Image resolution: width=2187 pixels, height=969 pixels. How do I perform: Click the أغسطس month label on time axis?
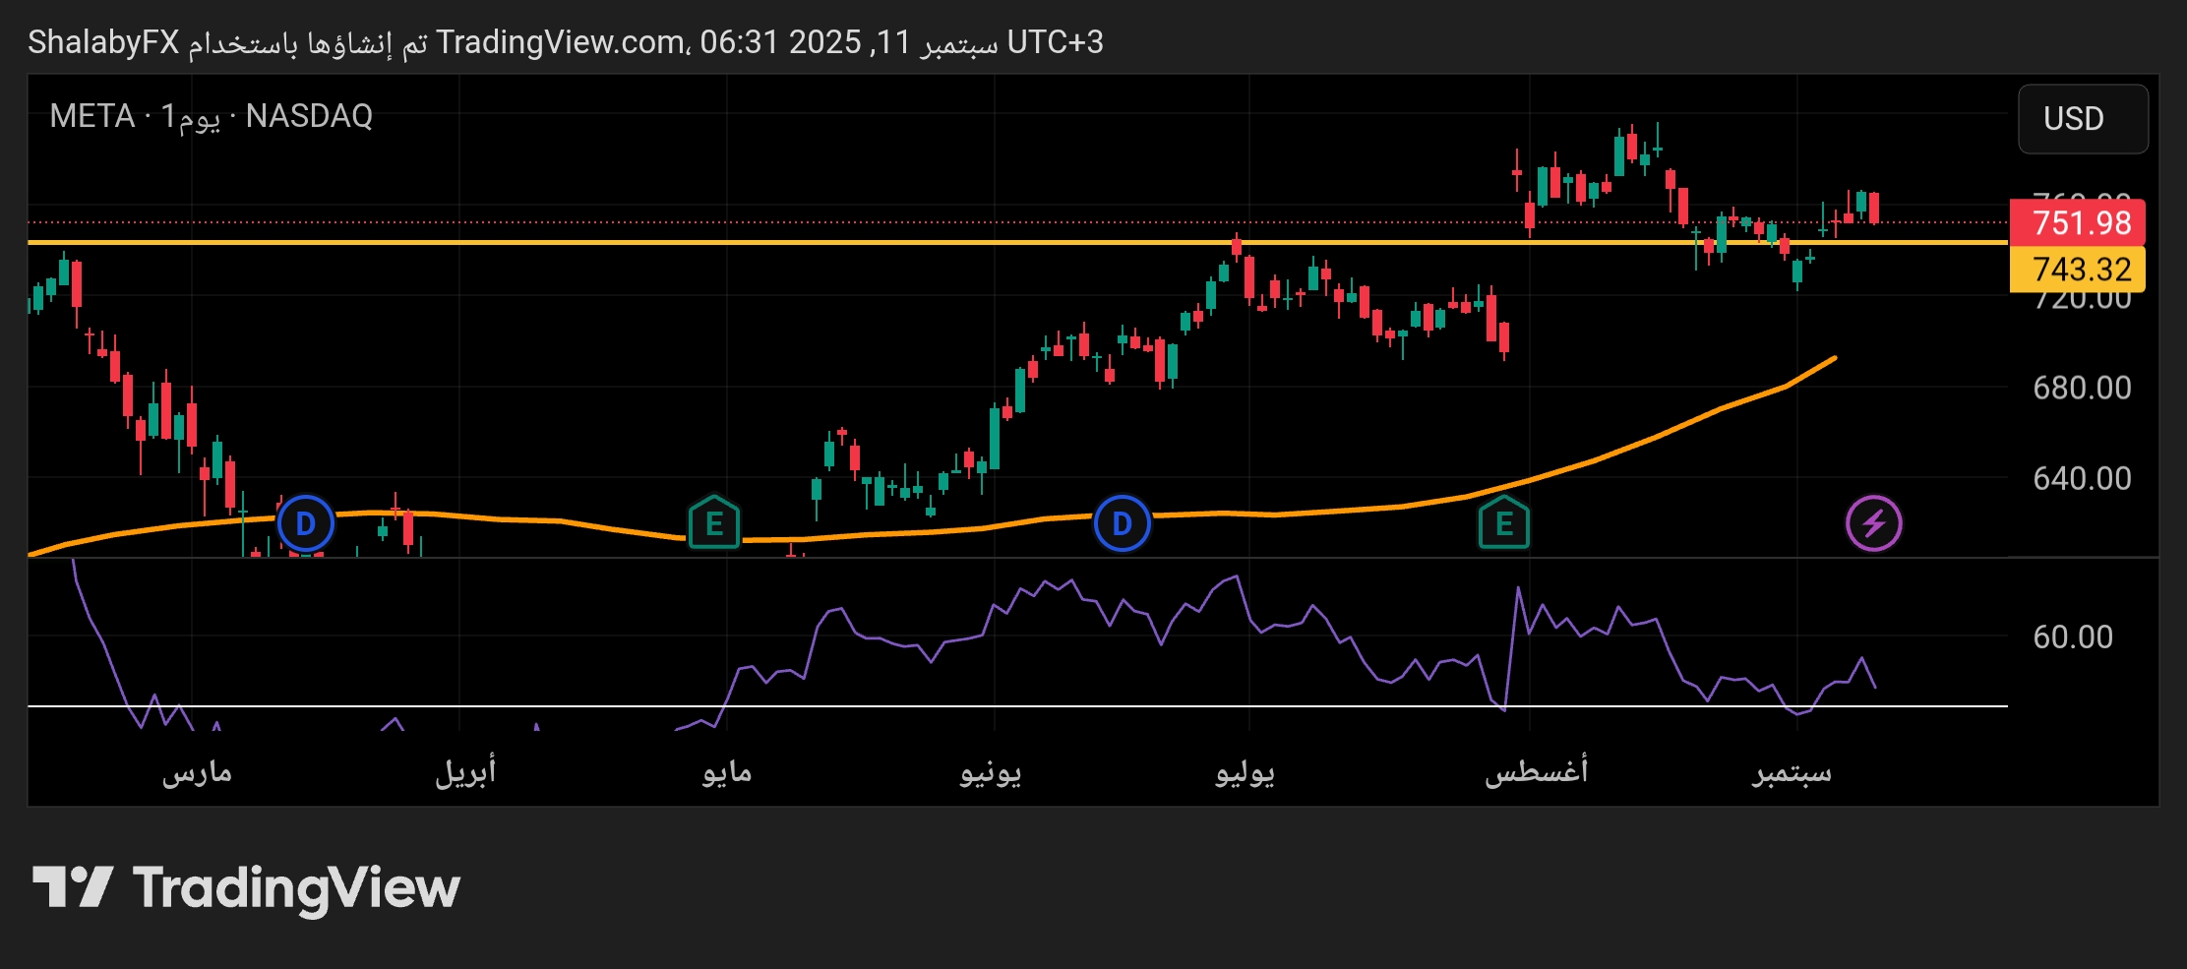(1536, 772)
